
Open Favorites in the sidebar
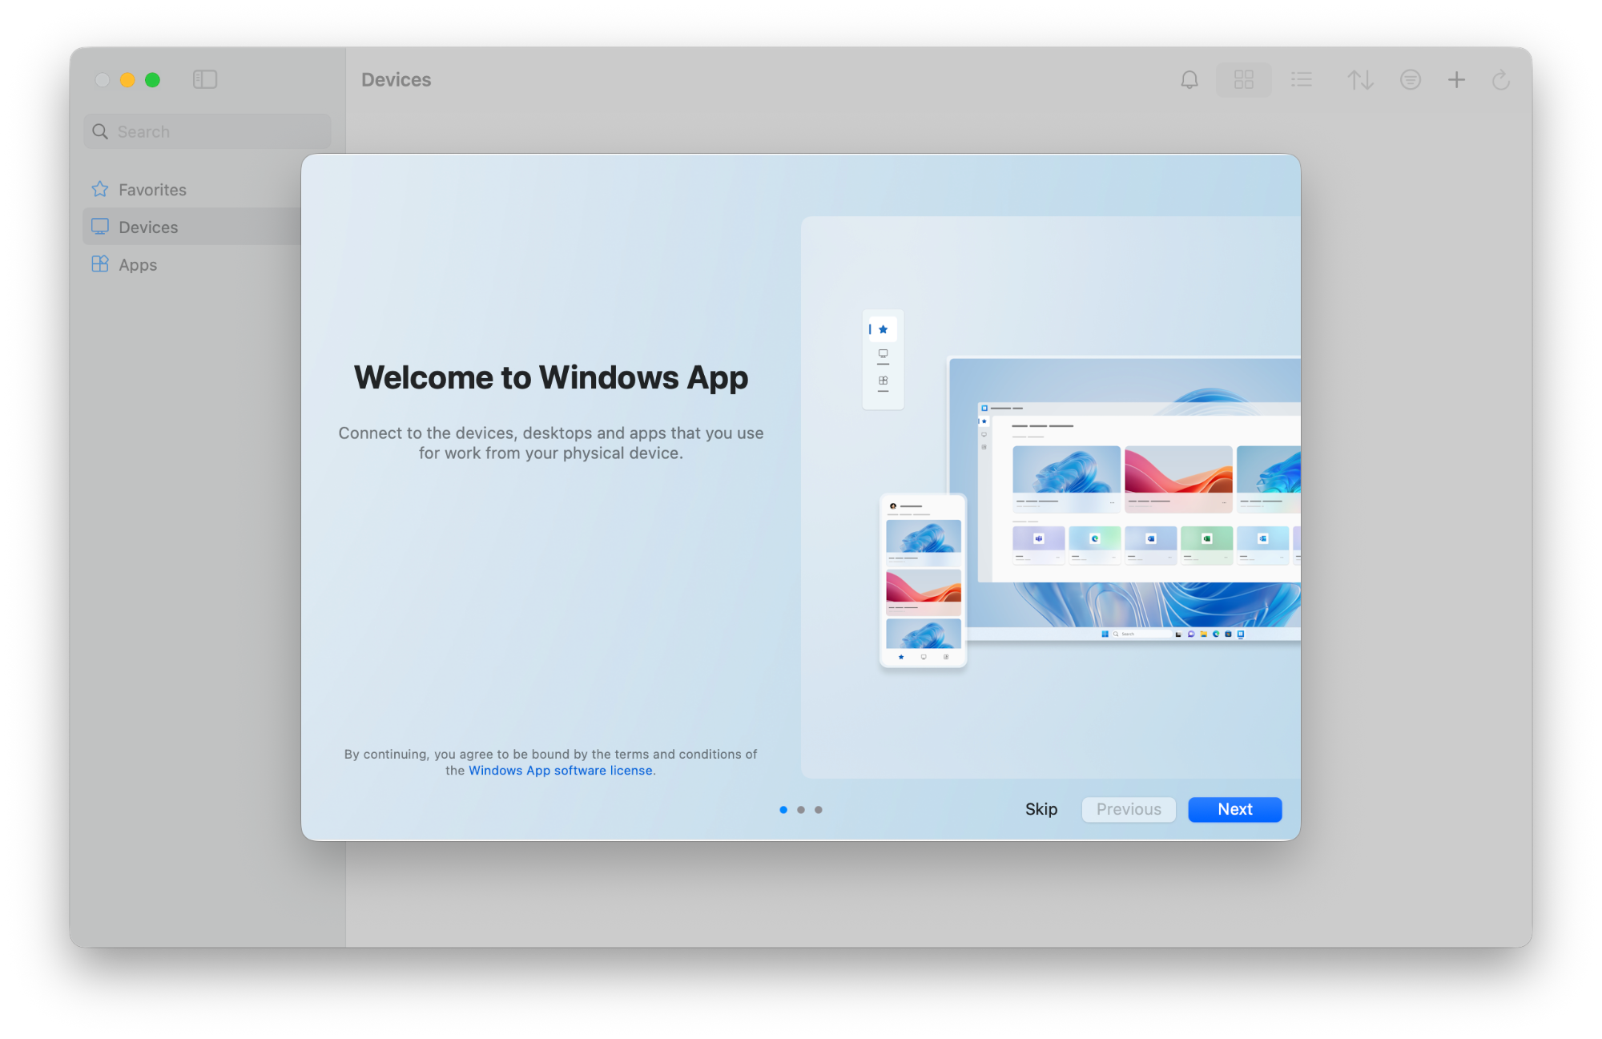[x=152, y=190]
